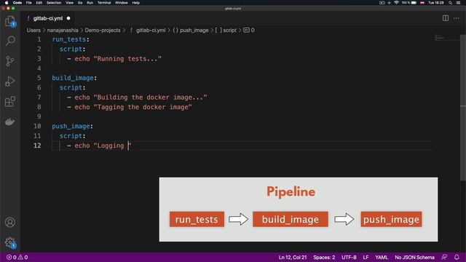Image resolution: width=466 pixels, height=262 pixels.
Task: Open the Help menu
Action: click(x=136, y=3)
